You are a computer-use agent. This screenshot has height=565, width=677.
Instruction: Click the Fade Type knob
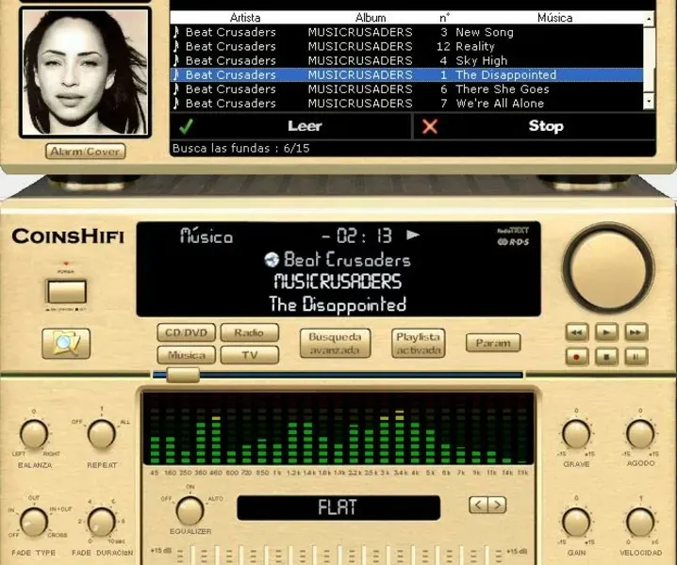[34, 522]
